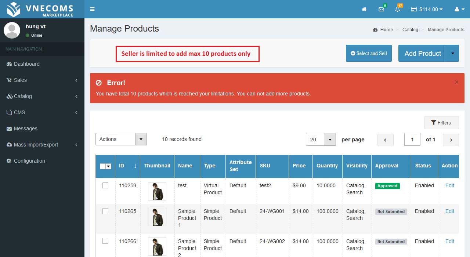Click the user account icon
Viewport: 470px width, 257px height.
459,9
